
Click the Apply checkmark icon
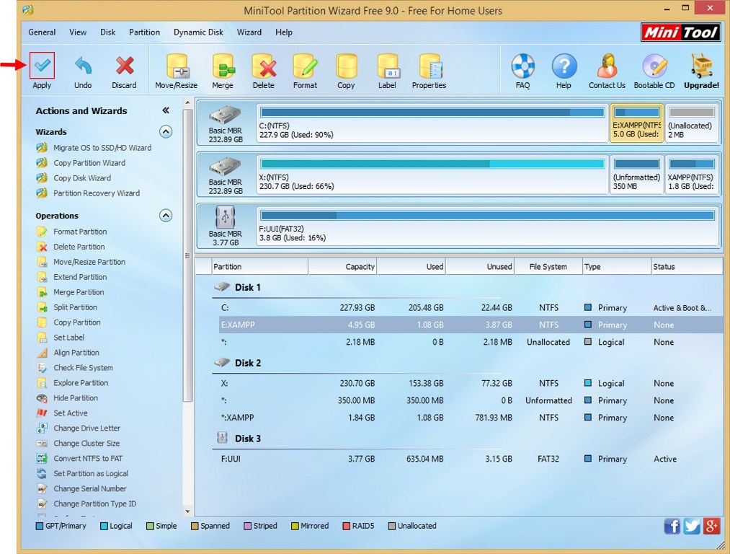click(42, 66)
